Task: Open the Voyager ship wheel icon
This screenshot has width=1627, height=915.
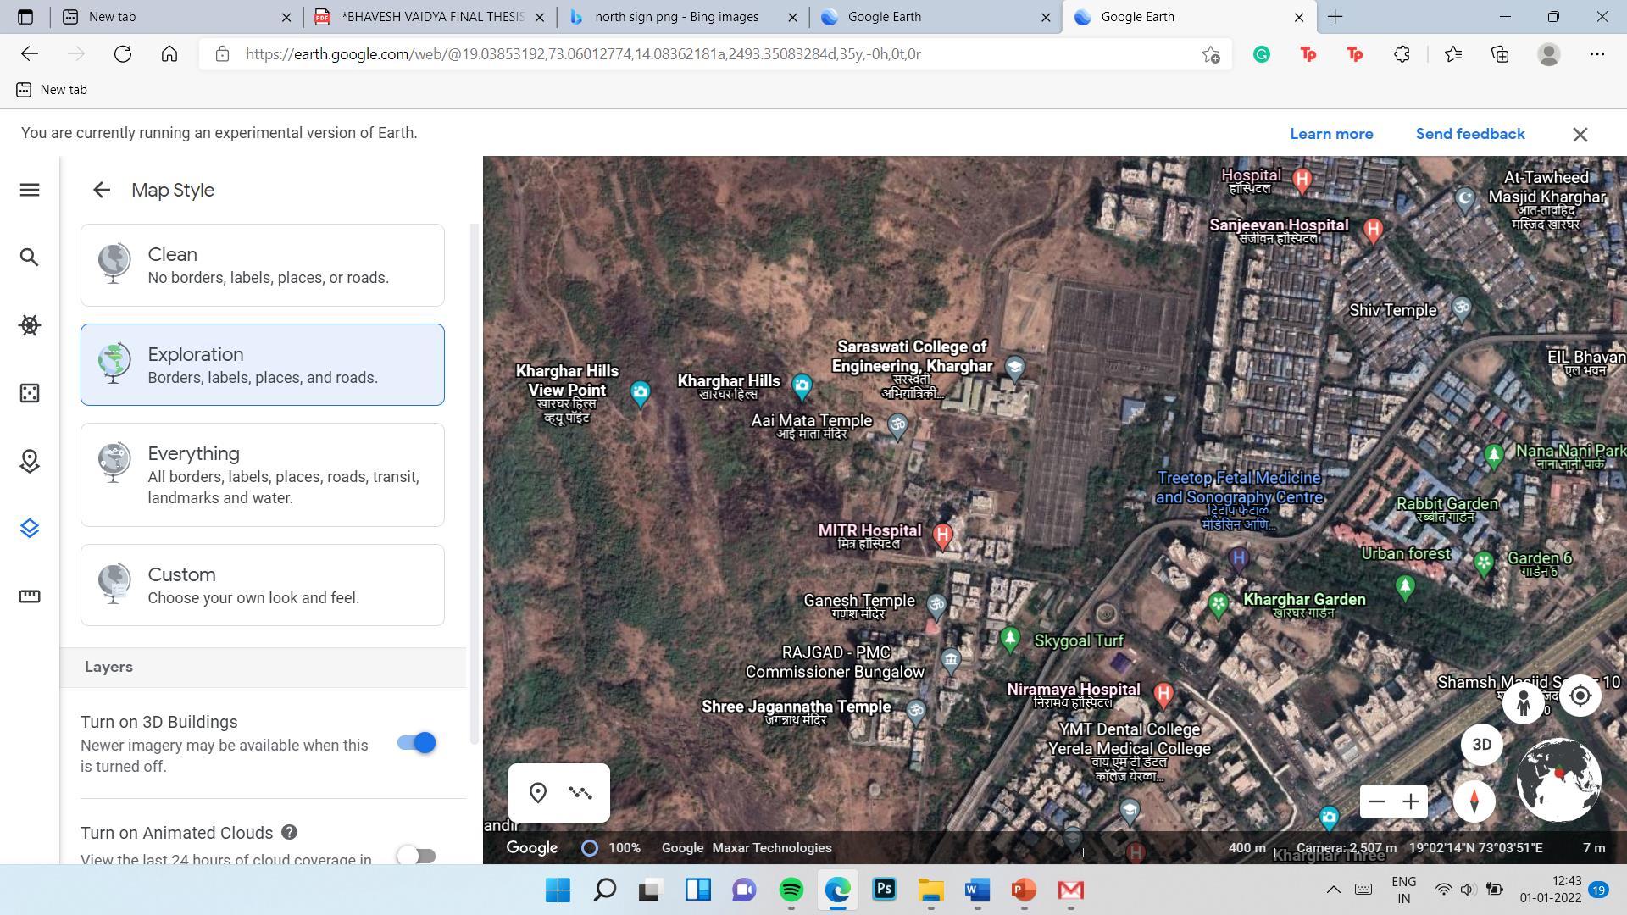Action: click(30, 325)
